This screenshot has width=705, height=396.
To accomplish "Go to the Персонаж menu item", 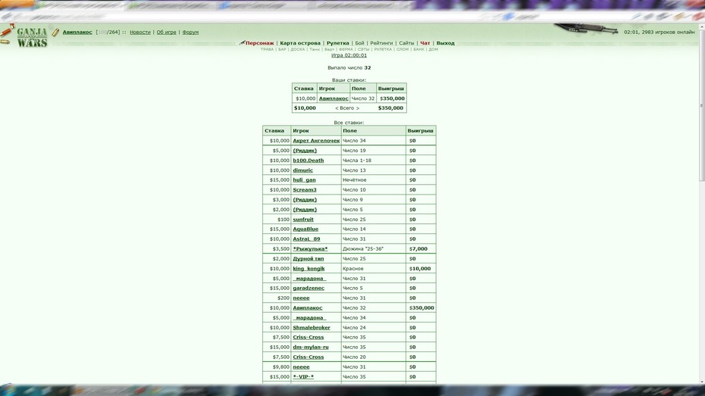I will click(259, 43).
